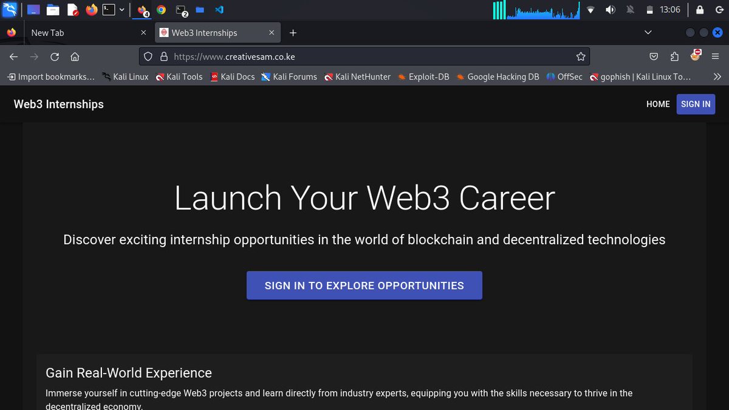Show more bookmarks overflow chevron

[717, 77]
